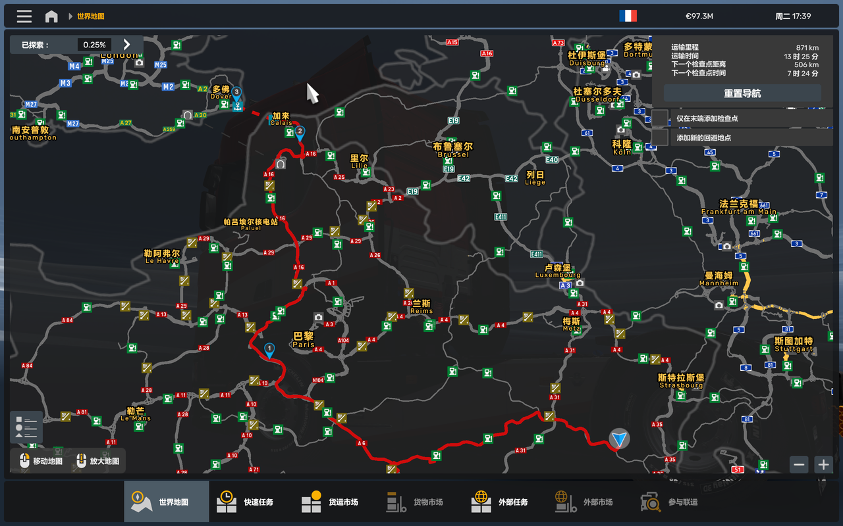The width and height of the screenshot is (843, 526).
Task: Click the 列日 Liège city label
Action: pos(535,178)
